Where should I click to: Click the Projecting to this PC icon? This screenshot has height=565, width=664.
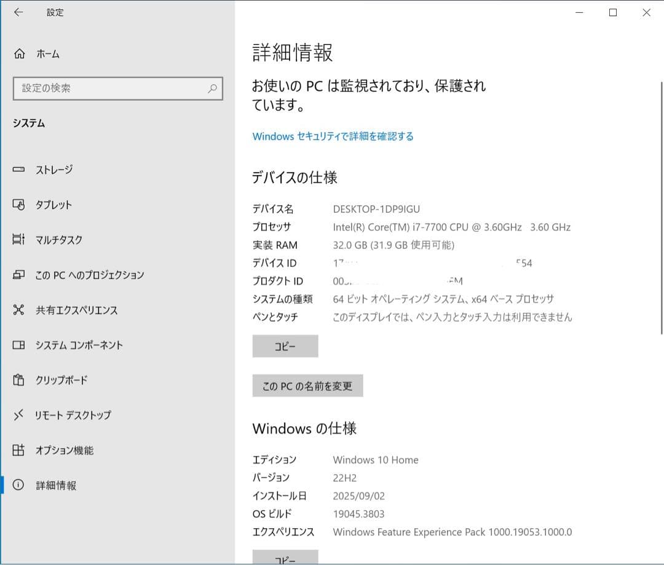[x=19, y=275]
